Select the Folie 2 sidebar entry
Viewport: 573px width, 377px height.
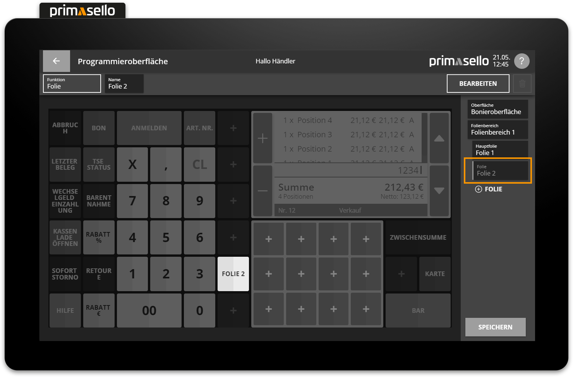[x=500, y=171]
